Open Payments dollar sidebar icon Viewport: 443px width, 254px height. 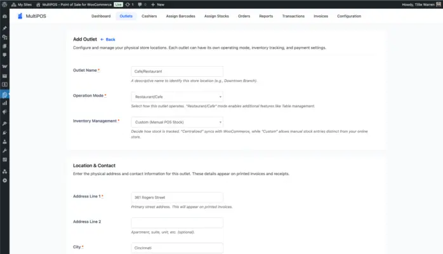pyautogui.click(x=4, y=84)
